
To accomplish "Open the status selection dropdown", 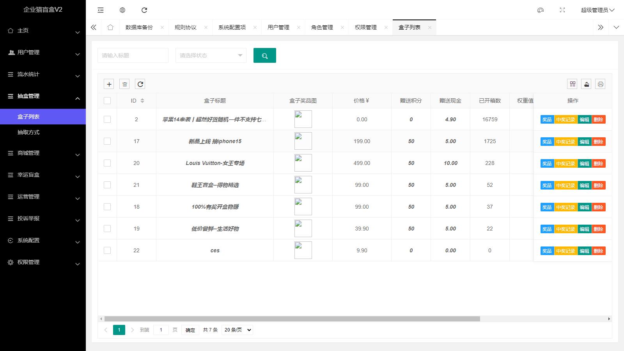I will [x=211, y=55].
